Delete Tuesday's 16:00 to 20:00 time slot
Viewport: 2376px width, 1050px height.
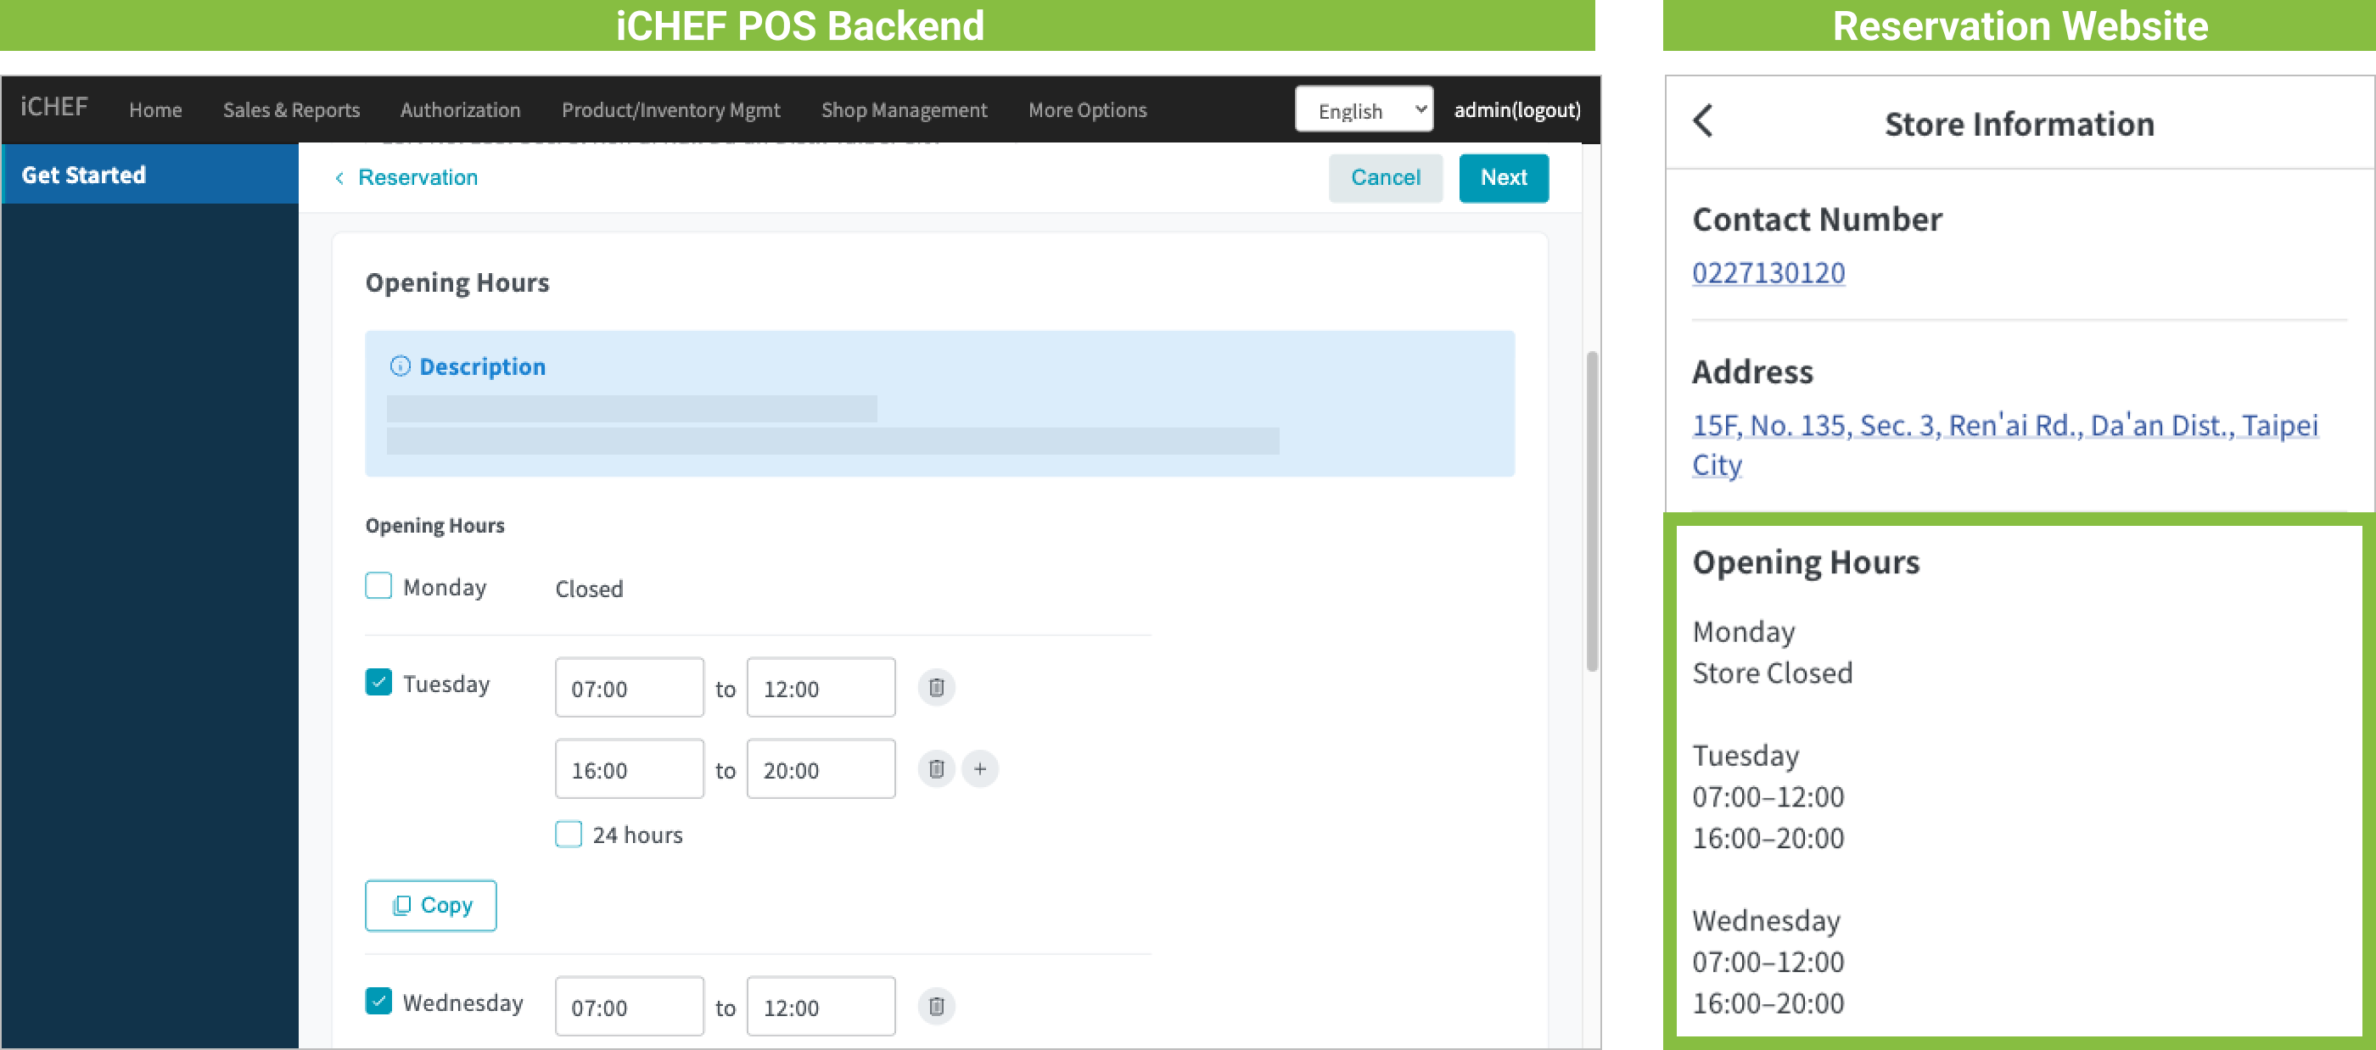click(x=935, y=768)
